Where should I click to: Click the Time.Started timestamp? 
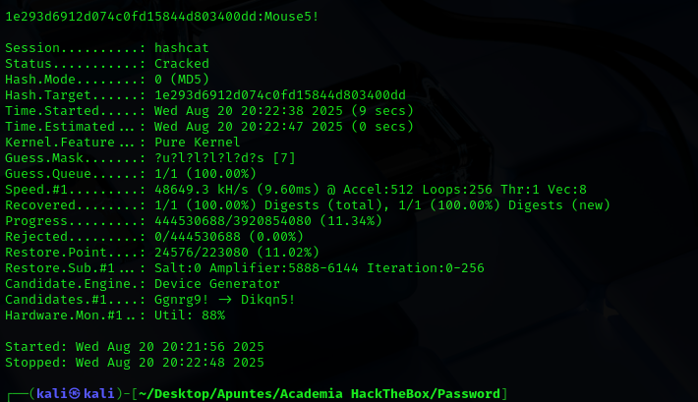point(284,111)
